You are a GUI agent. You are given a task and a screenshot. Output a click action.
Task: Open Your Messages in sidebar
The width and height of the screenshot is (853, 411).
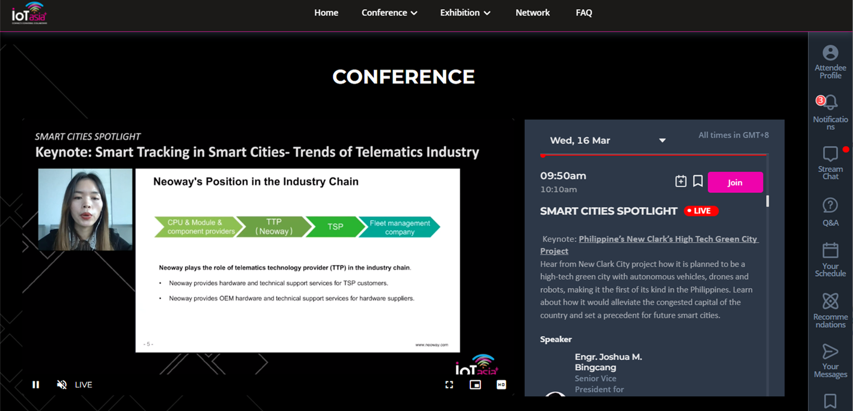[830, 351]
